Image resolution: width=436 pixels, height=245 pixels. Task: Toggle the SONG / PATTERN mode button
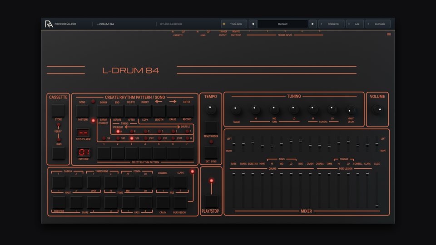[83, 111]
